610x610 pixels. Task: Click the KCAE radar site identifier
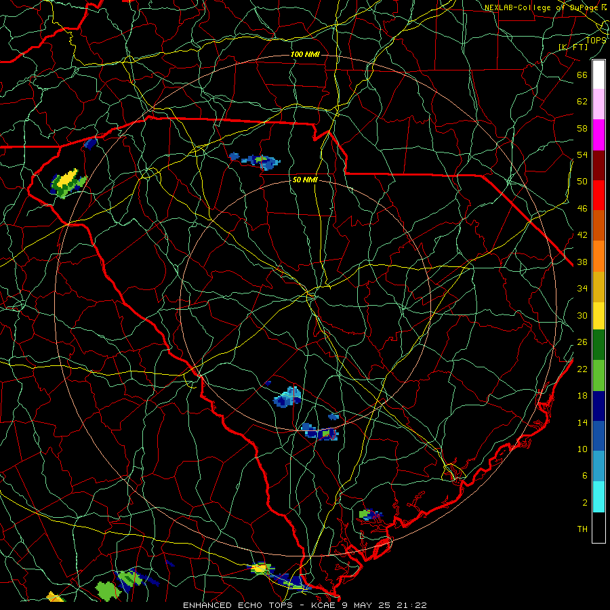325,605
